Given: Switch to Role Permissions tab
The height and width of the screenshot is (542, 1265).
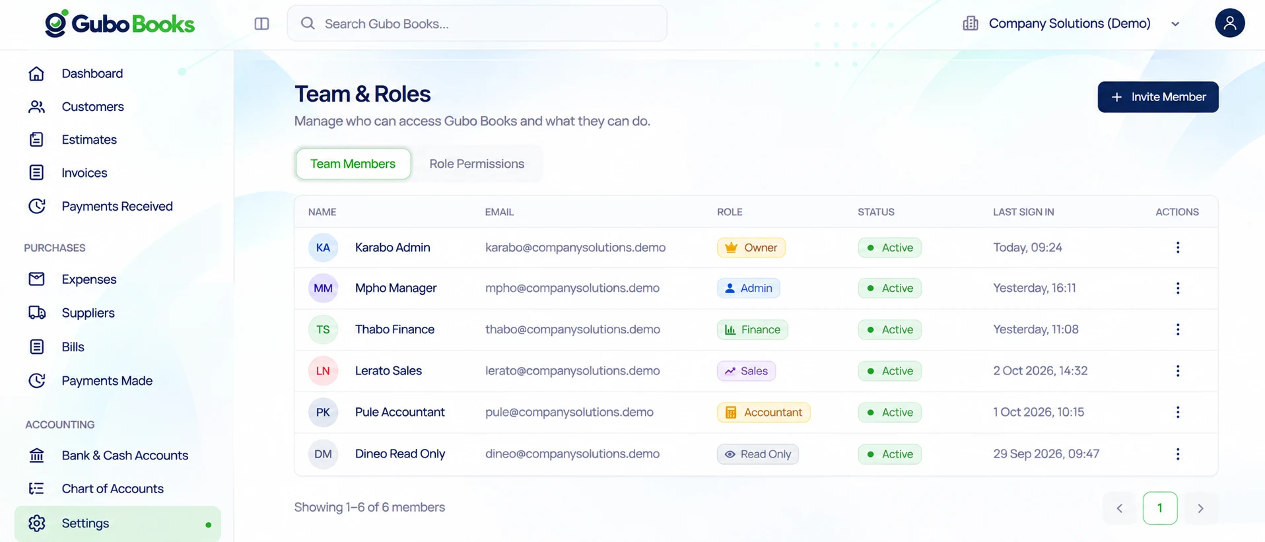Looking at the screenshot, I should pyautogui.click(x=477, y=164).
